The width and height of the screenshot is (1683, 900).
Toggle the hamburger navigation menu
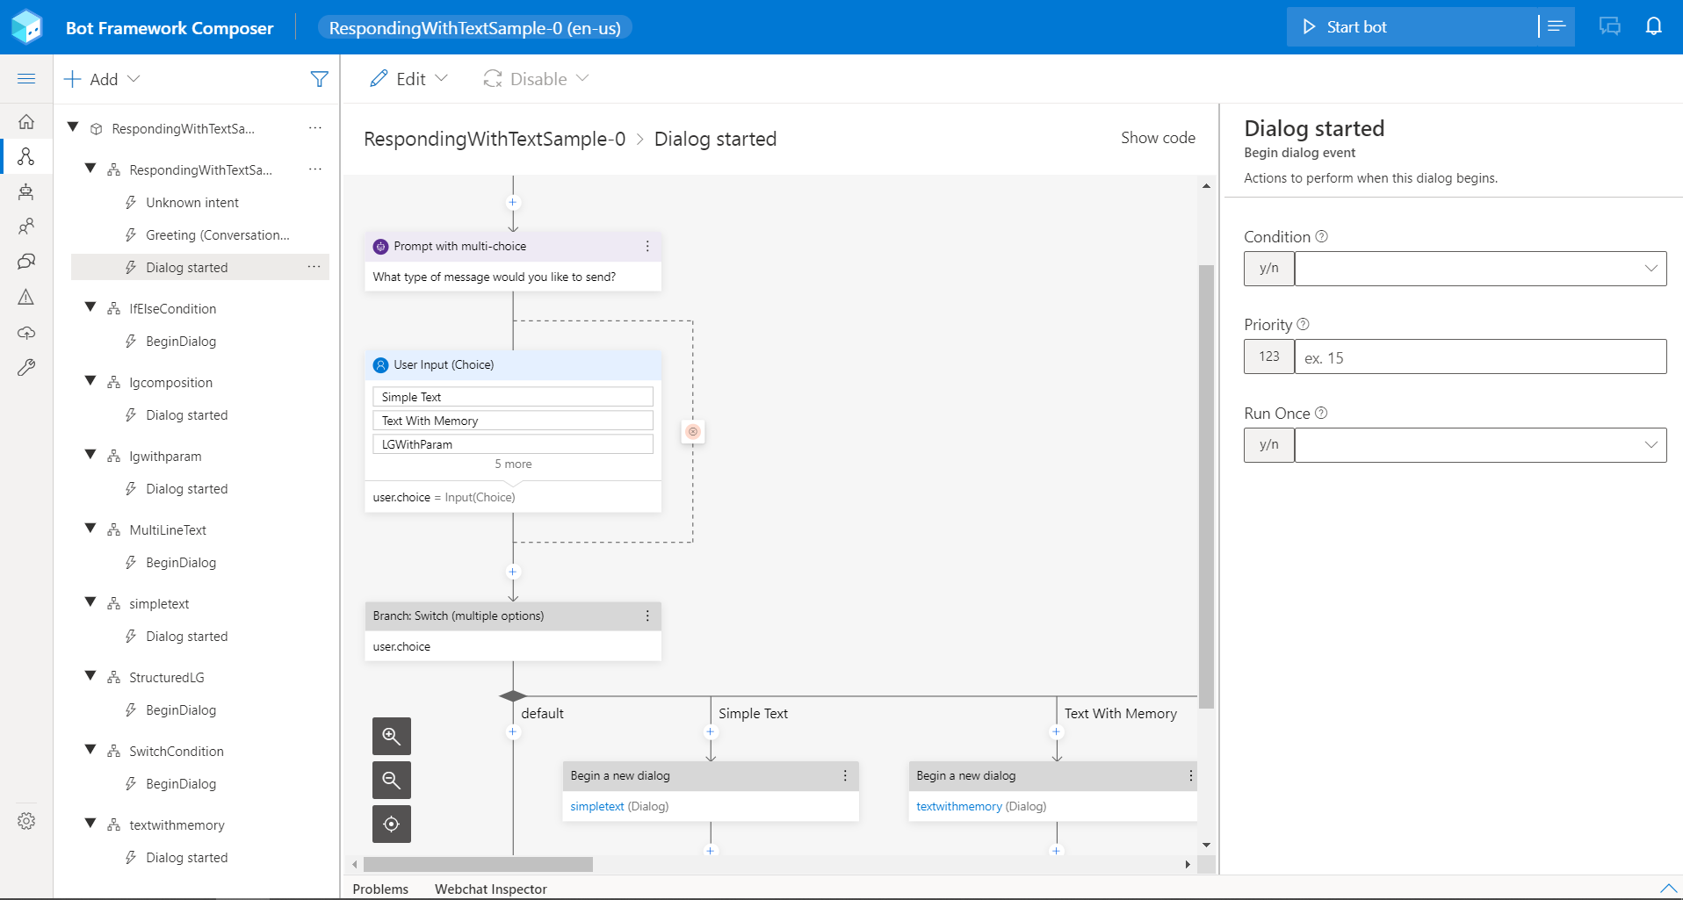tap(26, 79)
